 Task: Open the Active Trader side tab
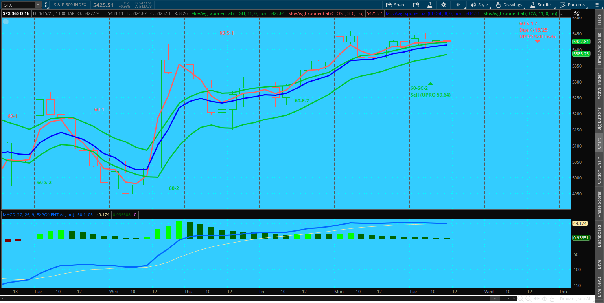tap(599, 86)
